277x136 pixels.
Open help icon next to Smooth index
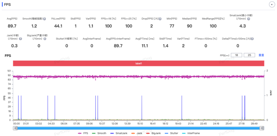tap(45, 19)
